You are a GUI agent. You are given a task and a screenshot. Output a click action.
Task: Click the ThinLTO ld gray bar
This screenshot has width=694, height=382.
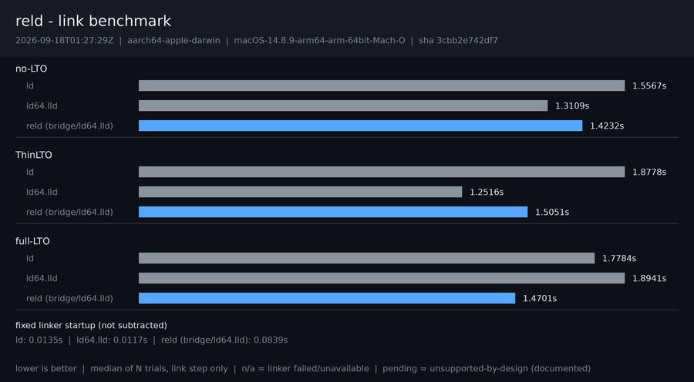click(x=382, y=172)
